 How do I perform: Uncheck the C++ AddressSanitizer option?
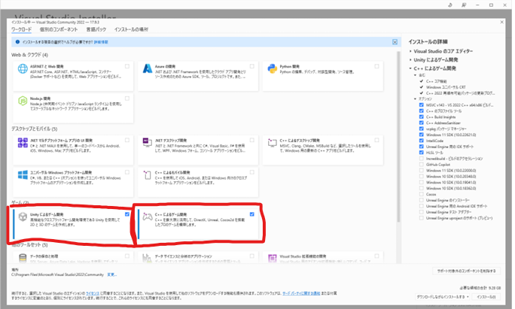point(422,123)
